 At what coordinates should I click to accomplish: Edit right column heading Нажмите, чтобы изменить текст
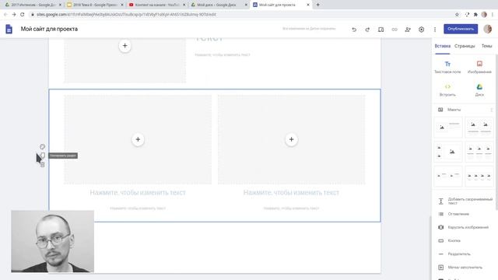point(291,192)
